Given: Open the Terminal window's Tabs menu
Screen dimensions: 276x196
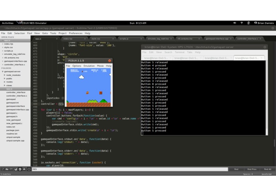Looking at the screenshot, I should [189, 52].
